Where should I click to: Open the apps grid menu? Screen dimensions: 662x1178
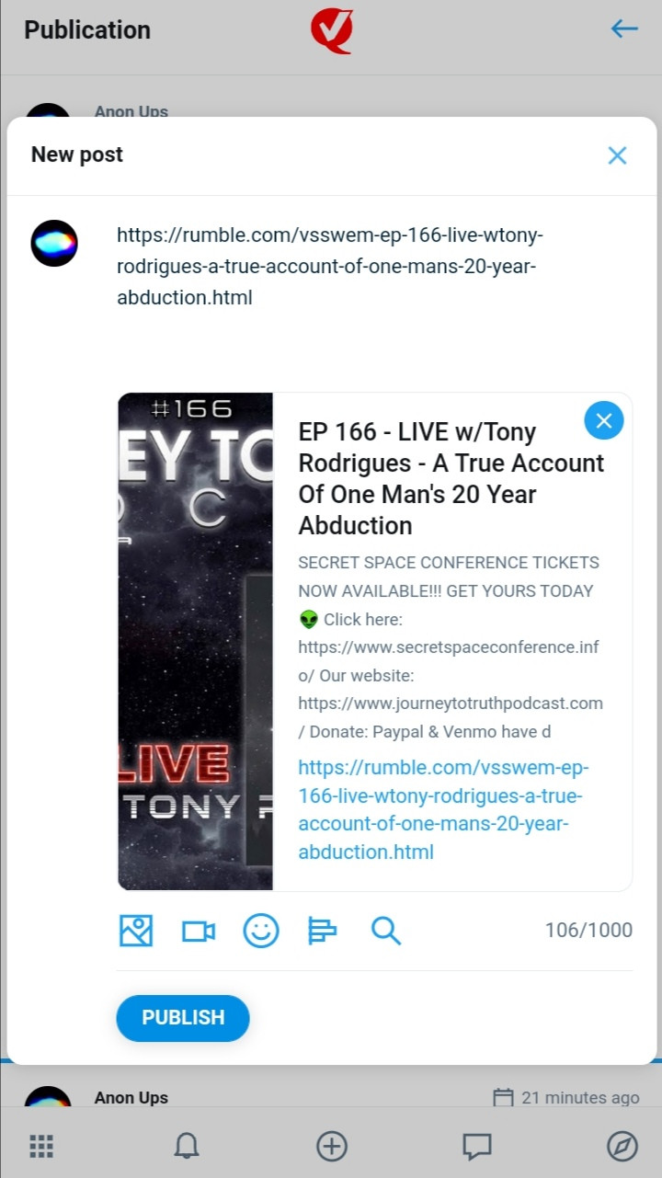click(x=41, y=1146)
